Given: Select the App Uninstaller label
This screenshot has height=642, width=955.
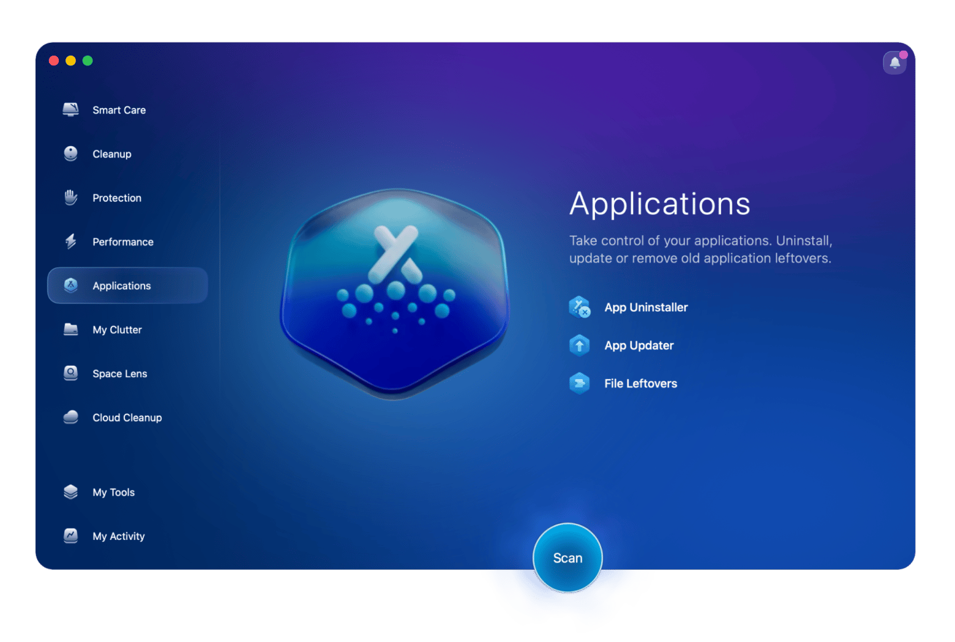Looking at the screenshot, I should (x=646, y=308).
